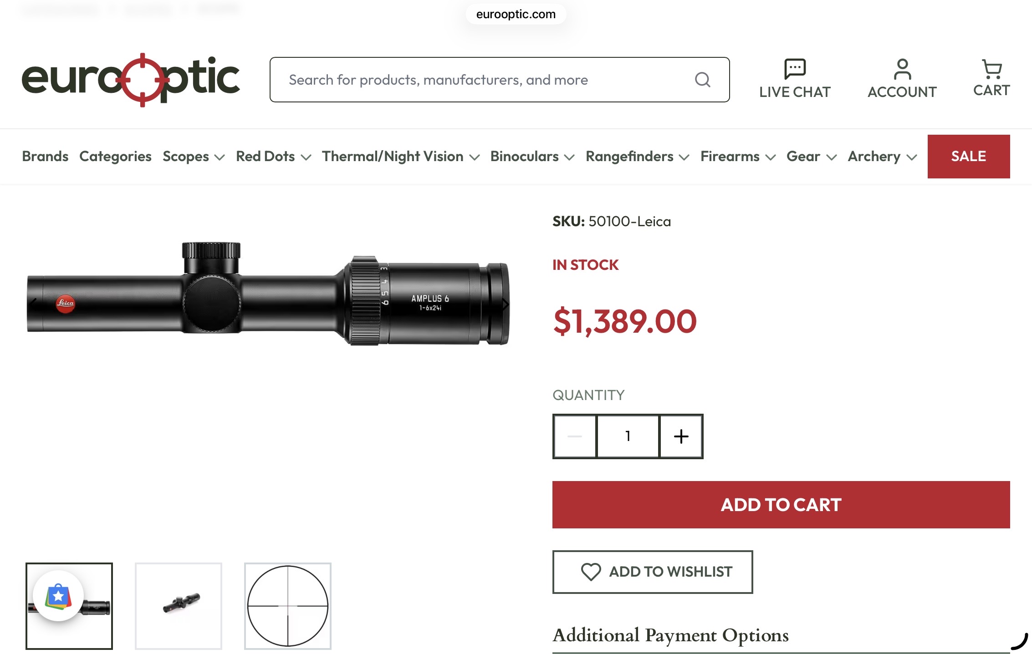This screenshot has width=1032, height=654.
Task: Click the shopping badge star overlay icon
Action: click(58, 595)
